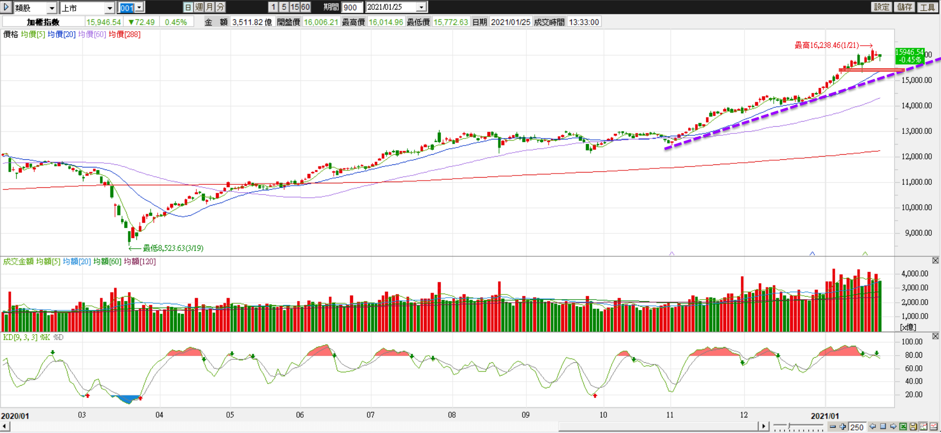Click the play arrow button at top-left toolbar
Viewport: 941px width, 433px height.
tap(7, 7)
